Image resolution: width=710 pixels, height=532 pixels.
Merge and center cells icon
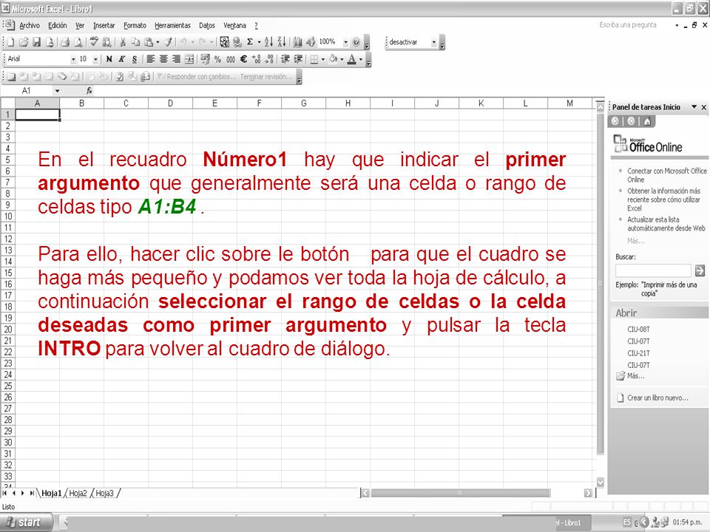[x=189, y=59]
